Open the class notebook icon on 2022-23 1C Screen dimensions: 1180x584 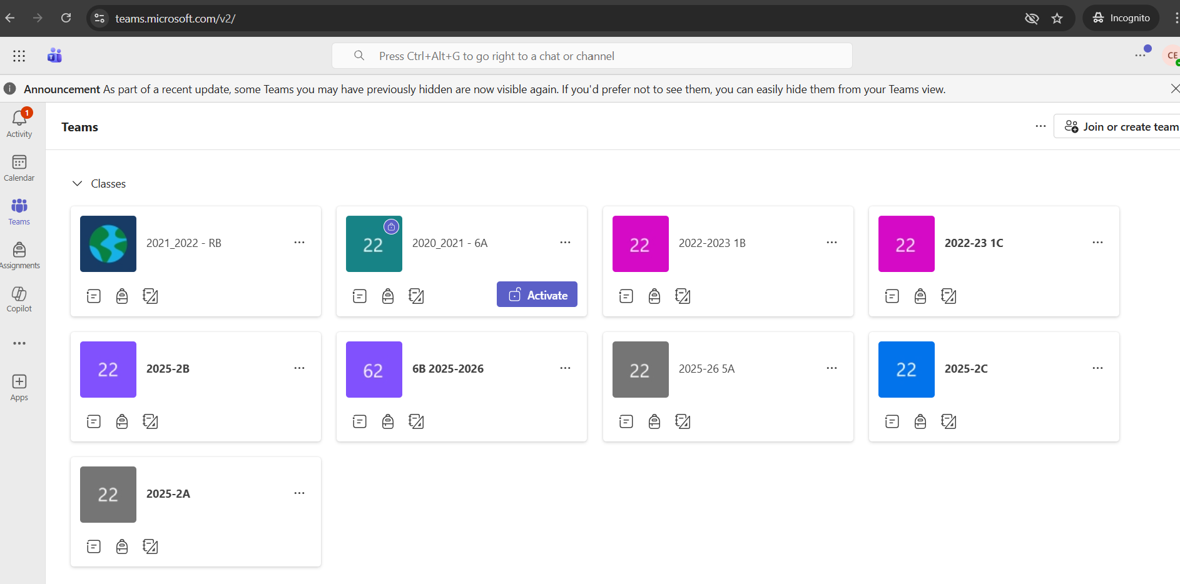click(x=949, y=296)
